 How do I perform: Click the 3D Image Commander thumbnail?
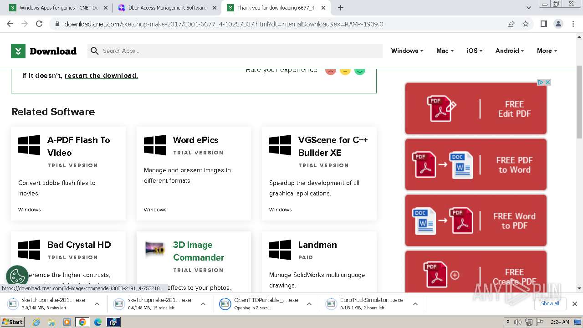[155, 249]
